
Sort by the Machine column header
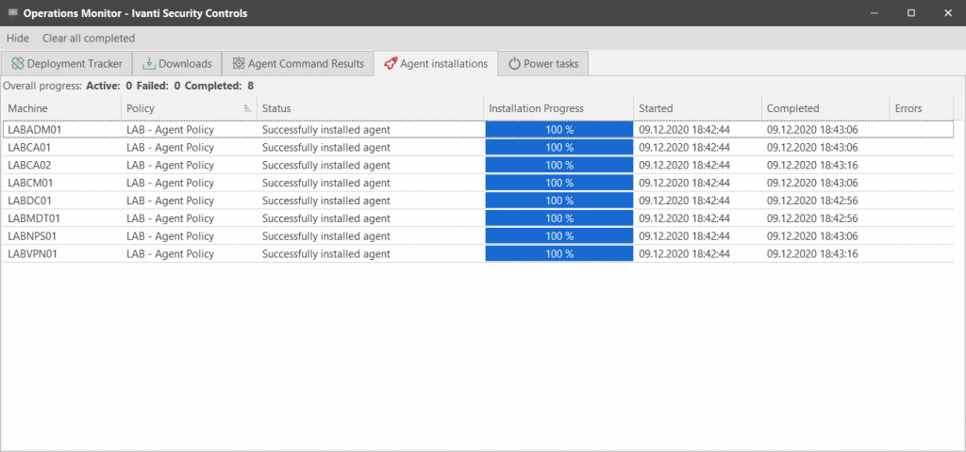pyautogui.click(x=61, y=108)
